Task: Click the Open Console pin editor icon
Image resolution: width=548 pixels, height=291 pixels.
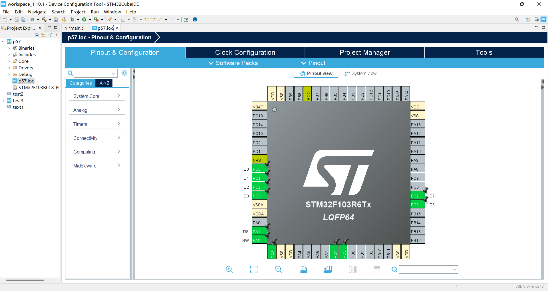Action: point(186,19)
